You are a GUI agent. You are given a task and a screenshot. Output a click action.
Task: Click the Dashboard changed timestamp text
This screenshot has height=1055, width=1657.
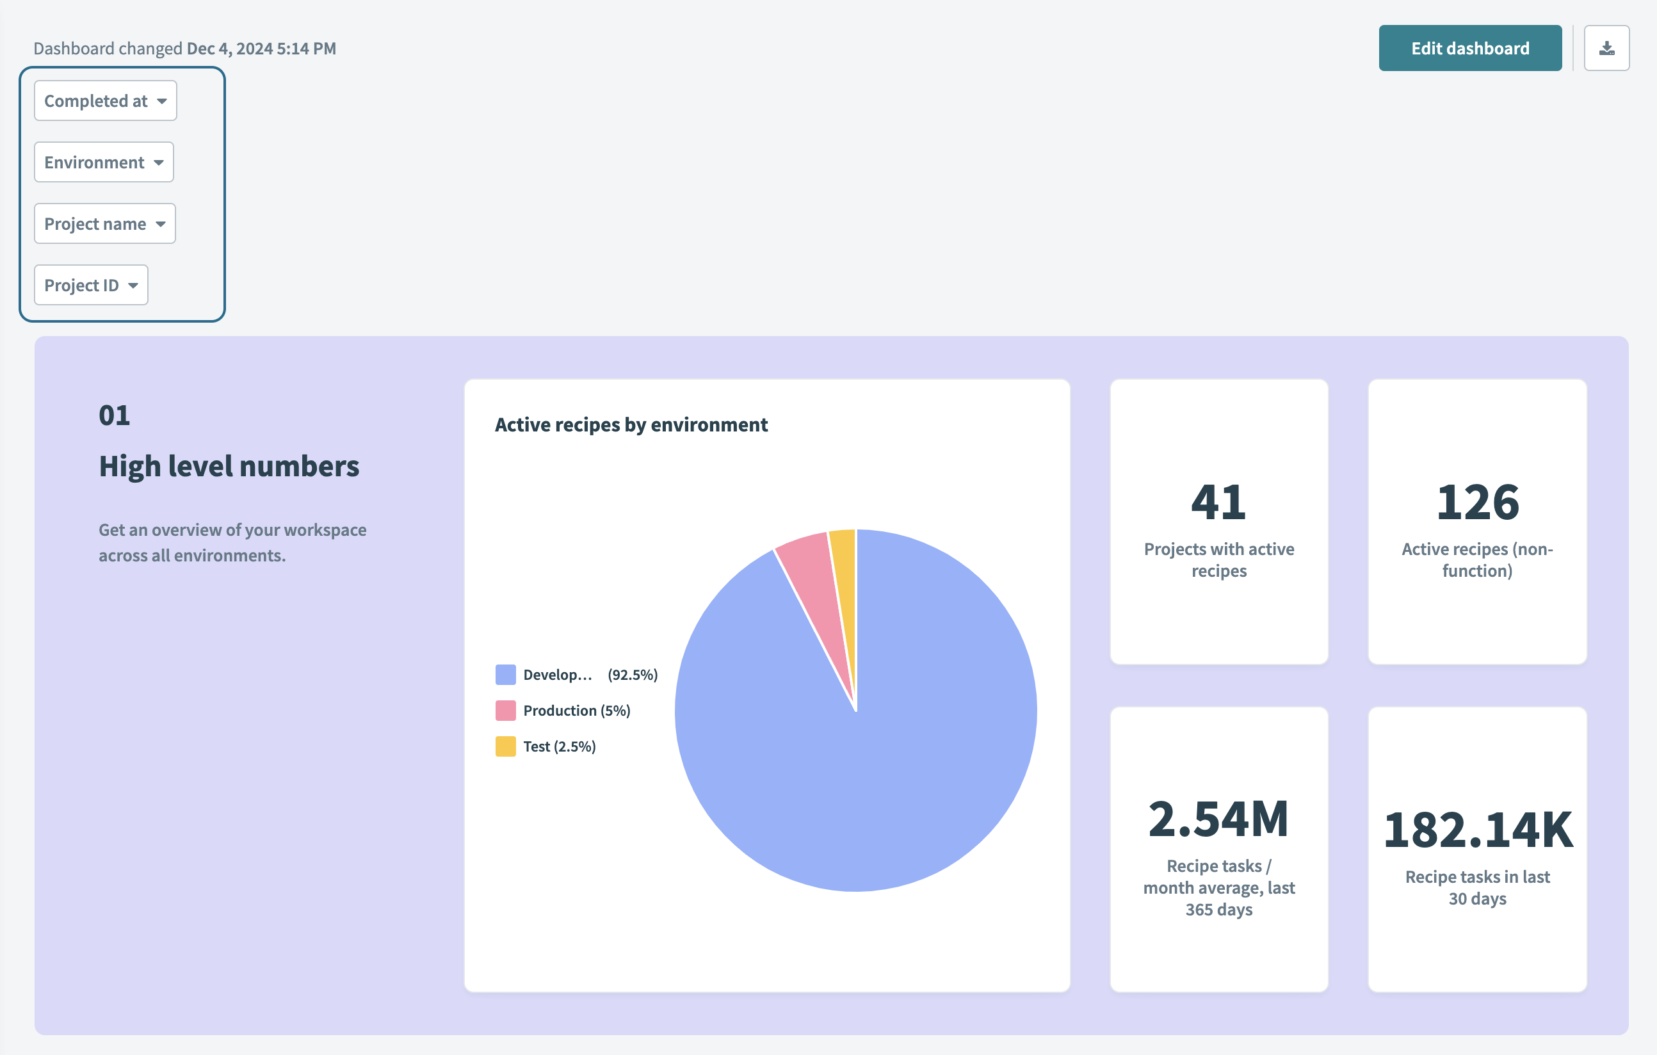[184, 48]
